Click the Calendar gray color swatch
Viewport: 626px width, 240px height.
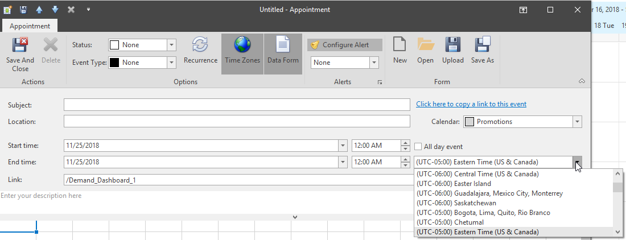coord(469,122)
